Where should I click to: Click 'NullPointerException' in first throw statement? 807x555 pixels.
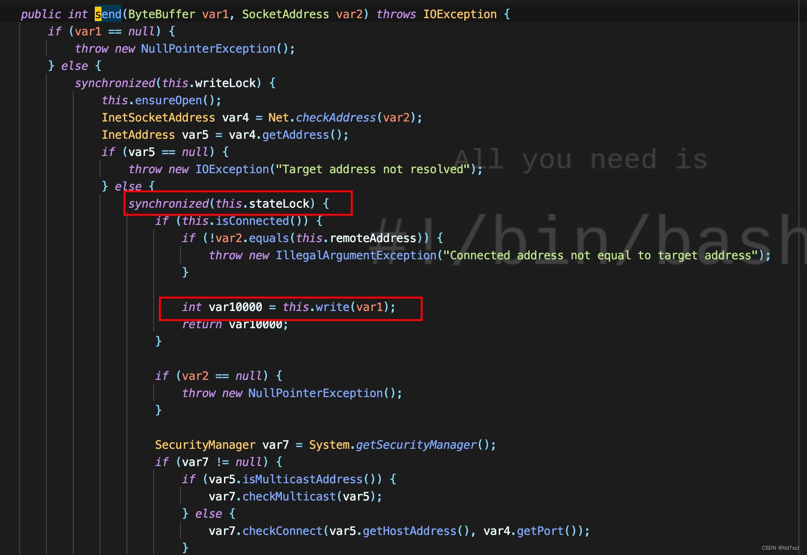pyautogui.click(x=208, y=49)
